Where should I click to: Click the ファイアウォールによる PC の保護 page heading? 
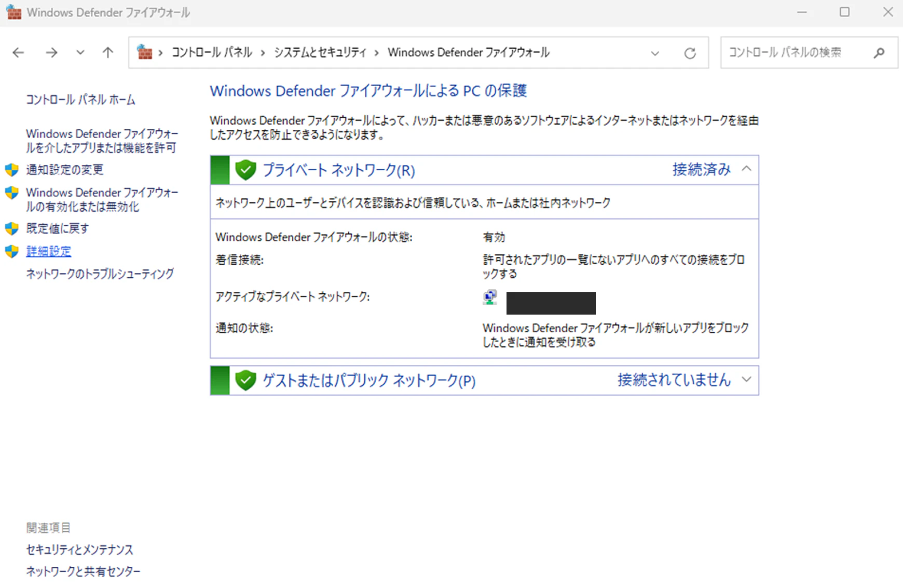(368, 91)
